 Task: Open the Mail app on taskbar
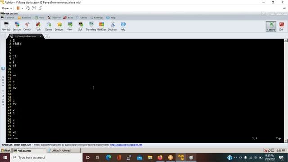pos(139,157)
